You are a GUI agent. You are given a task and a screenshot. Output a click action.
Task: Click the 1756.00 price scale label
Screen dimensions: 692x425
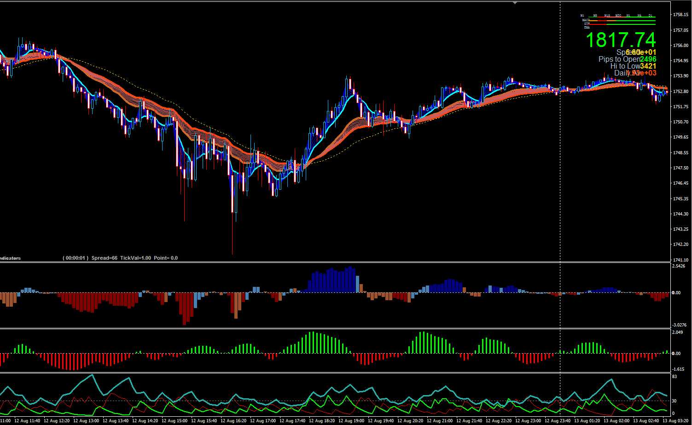pyautogui.click(x=680, y=46)
